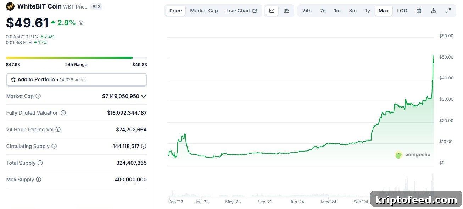Click the Add to Portfolio button
Viewport: 463px width, 209px height.
tap(77, 79)
